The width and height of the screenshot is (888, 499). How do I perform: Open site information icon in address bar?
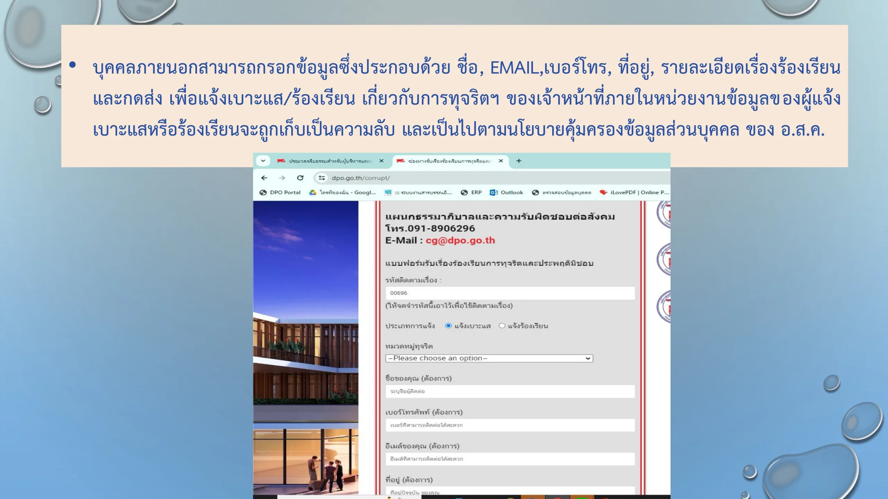322,178
